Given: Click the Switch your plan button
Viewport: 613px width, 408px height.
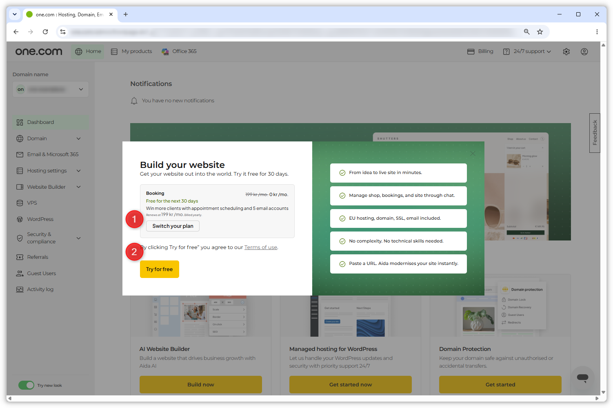Looking at the screenshot, I should 173,226.
